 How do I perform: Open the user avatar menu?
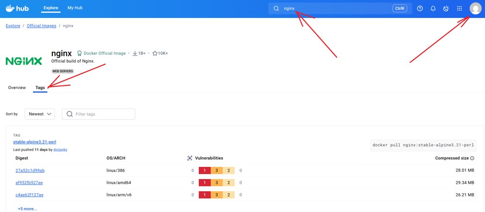[475, 8]
